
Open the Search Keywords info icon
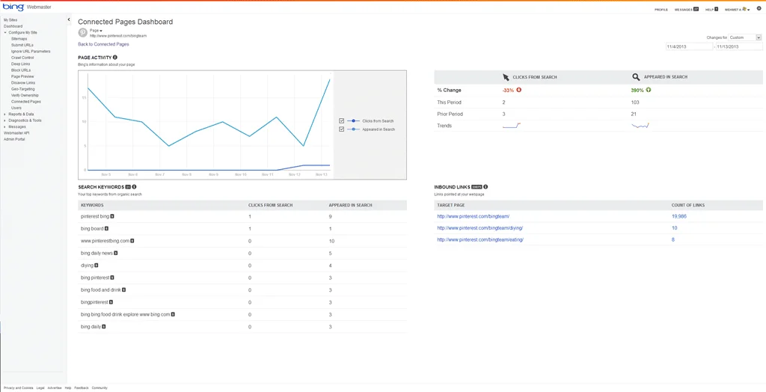click(134, 187)
